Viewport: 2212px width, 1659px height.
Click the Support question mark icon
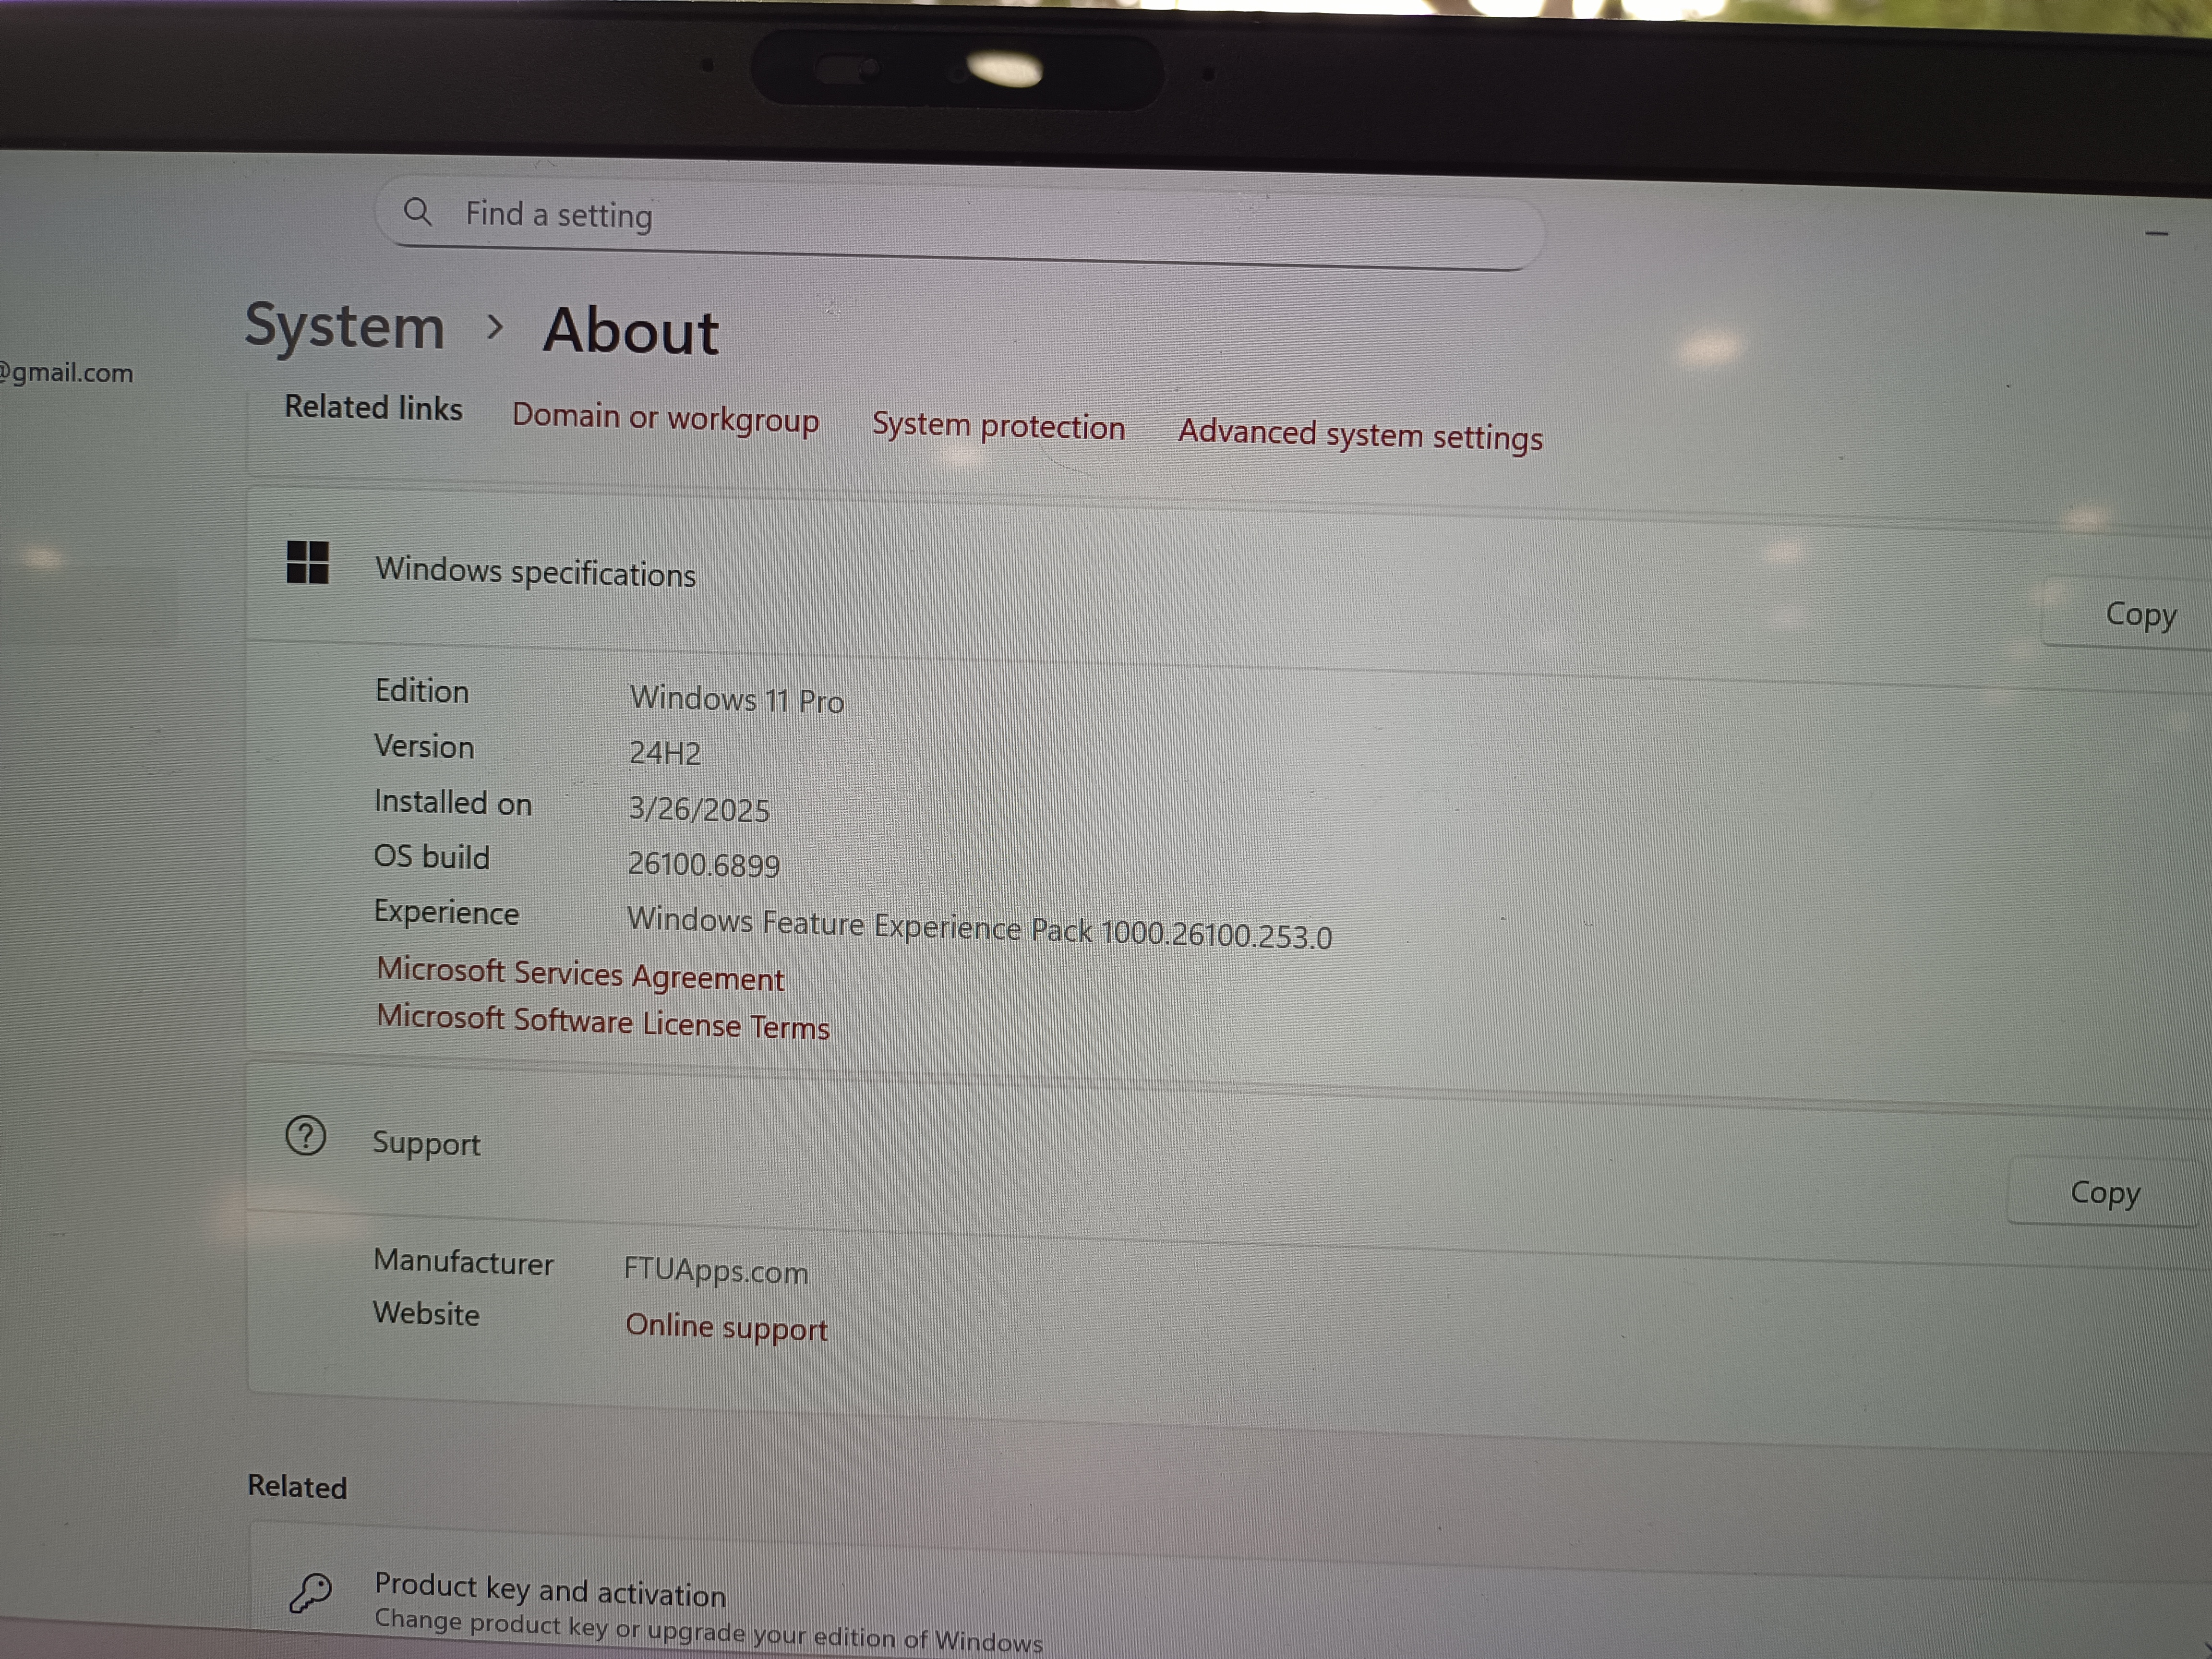(x=306, y=1136)
